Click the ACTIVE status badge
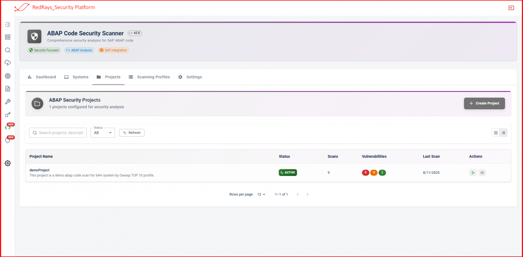Viewport: 523px width, 257px height. [x=288, y=172]
